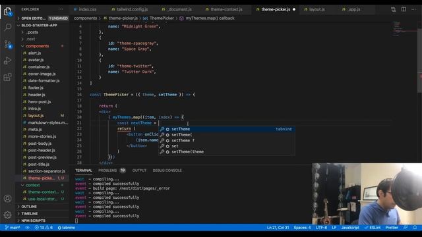Screen dimensions: 422x237
Task: Change indentation via Spaces: 4
Action: tap(302, 228)
